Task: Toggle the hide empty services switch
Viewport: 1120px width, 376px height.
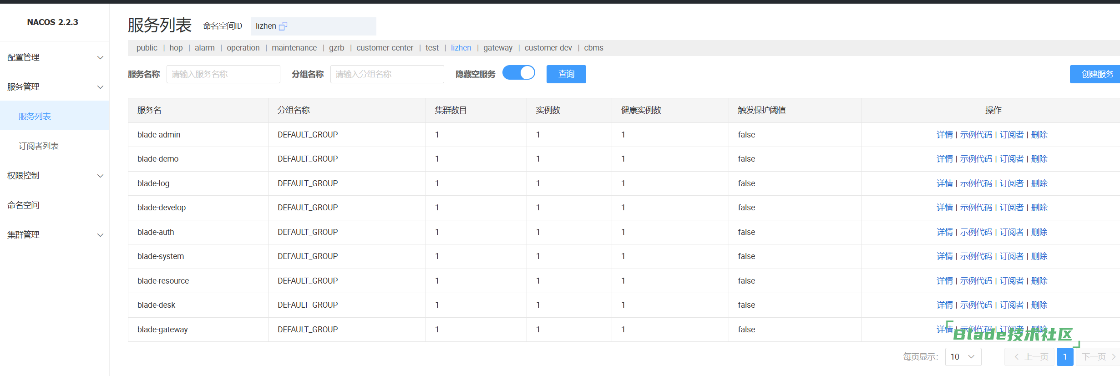Action: click(x=518, y=73)
